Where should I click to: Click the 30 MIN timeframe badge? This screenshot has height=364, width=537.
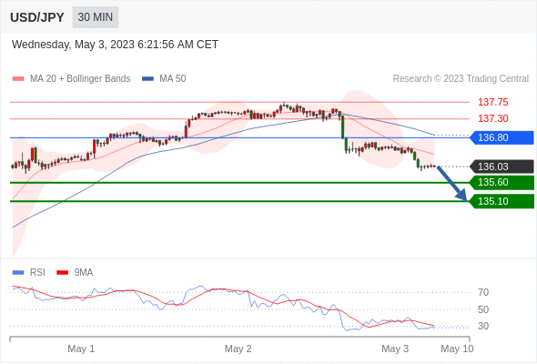(x=96, y=17)
